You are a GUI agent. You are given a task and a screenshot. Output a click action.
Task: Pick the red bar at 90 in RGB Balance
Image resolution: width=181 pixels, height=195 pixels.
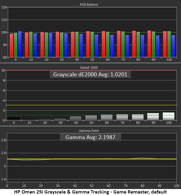[149, 44]
